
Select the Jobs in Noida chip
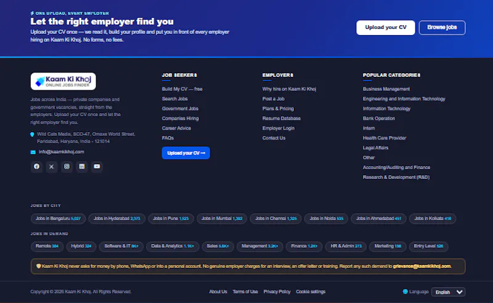point(327,218)
